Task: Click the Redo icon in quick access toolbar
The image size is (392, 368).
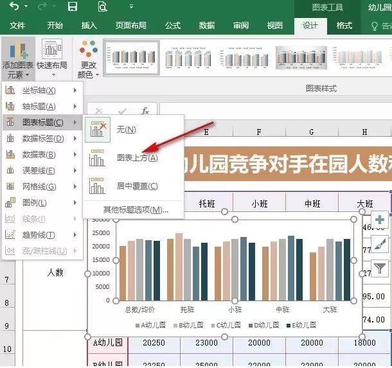Action: (42, 6)
